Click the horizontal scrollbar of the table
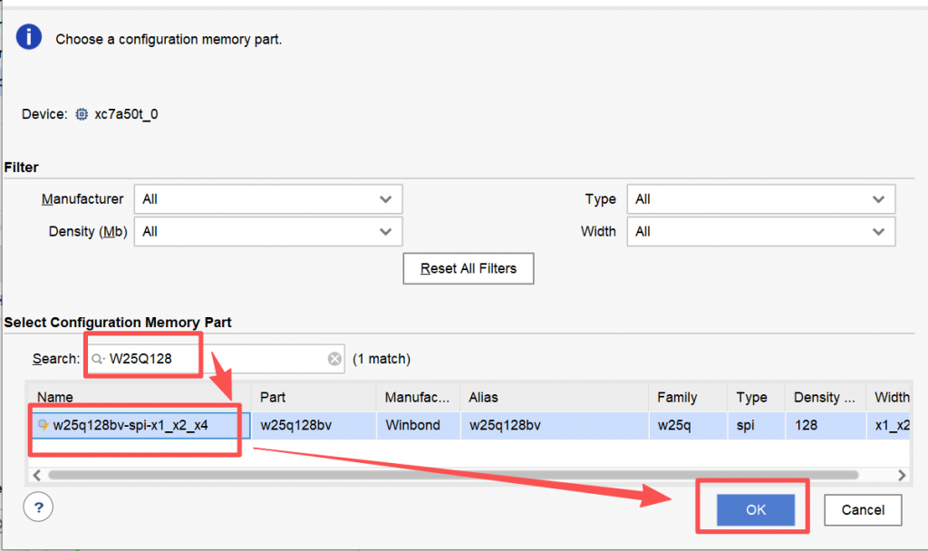The height and width of the screenshot is (551, 928). [x=453, y=475]
